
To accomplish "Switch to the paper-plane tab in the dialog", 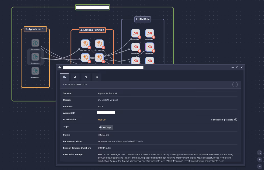I will [x=86, y=77].
